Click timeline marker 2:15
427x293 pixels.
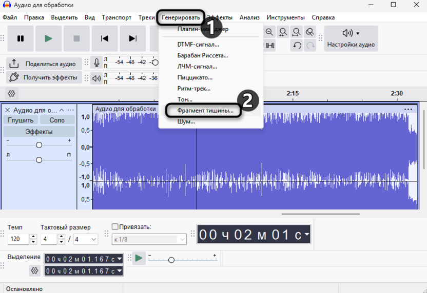click(293, 93)
